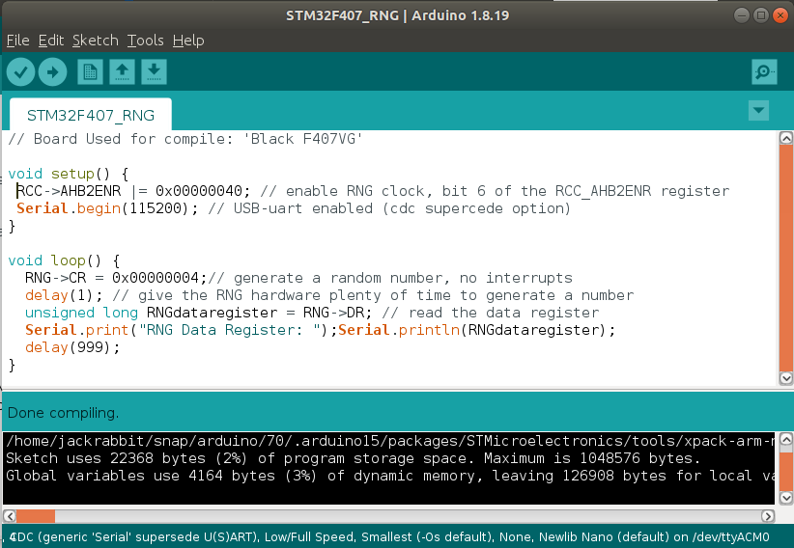Select the STM32F407_RNG sketch tab
Viewport: 794px width, 548px height.
pos(91,115)
